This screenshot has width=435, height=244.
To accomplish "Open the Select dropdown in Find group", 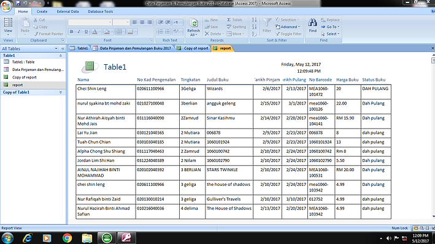I will (330, 34).
